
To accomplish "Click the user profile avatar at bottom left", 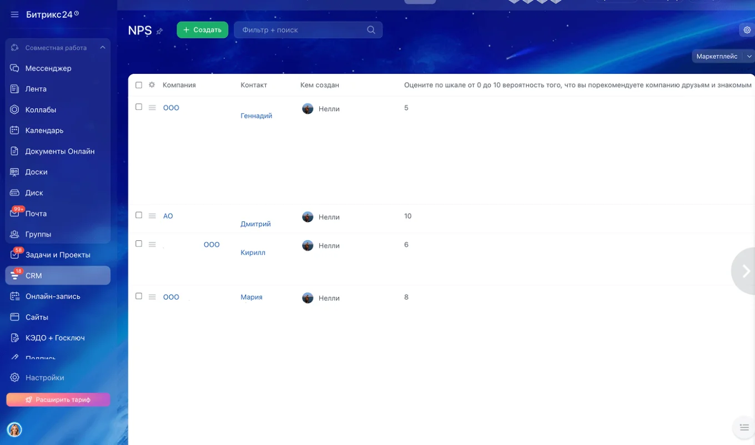I will click(14, 429).
